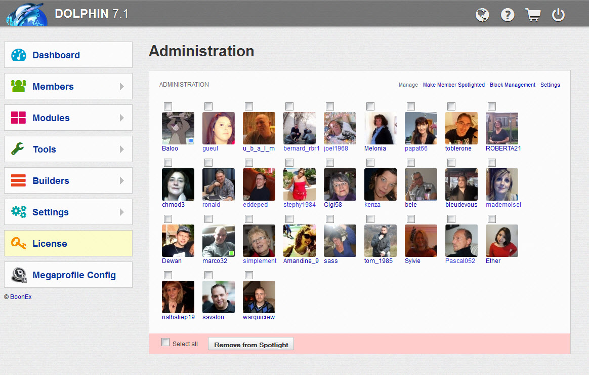Screen dimensions: 589x375
Task: Click the Pascal052 username link
Action: 460,260
